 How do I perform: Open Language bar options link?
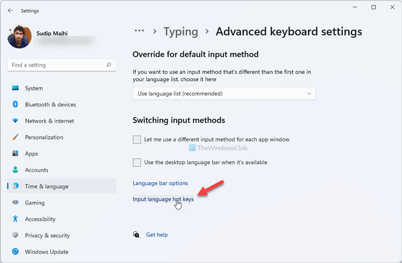pos(160,183)
